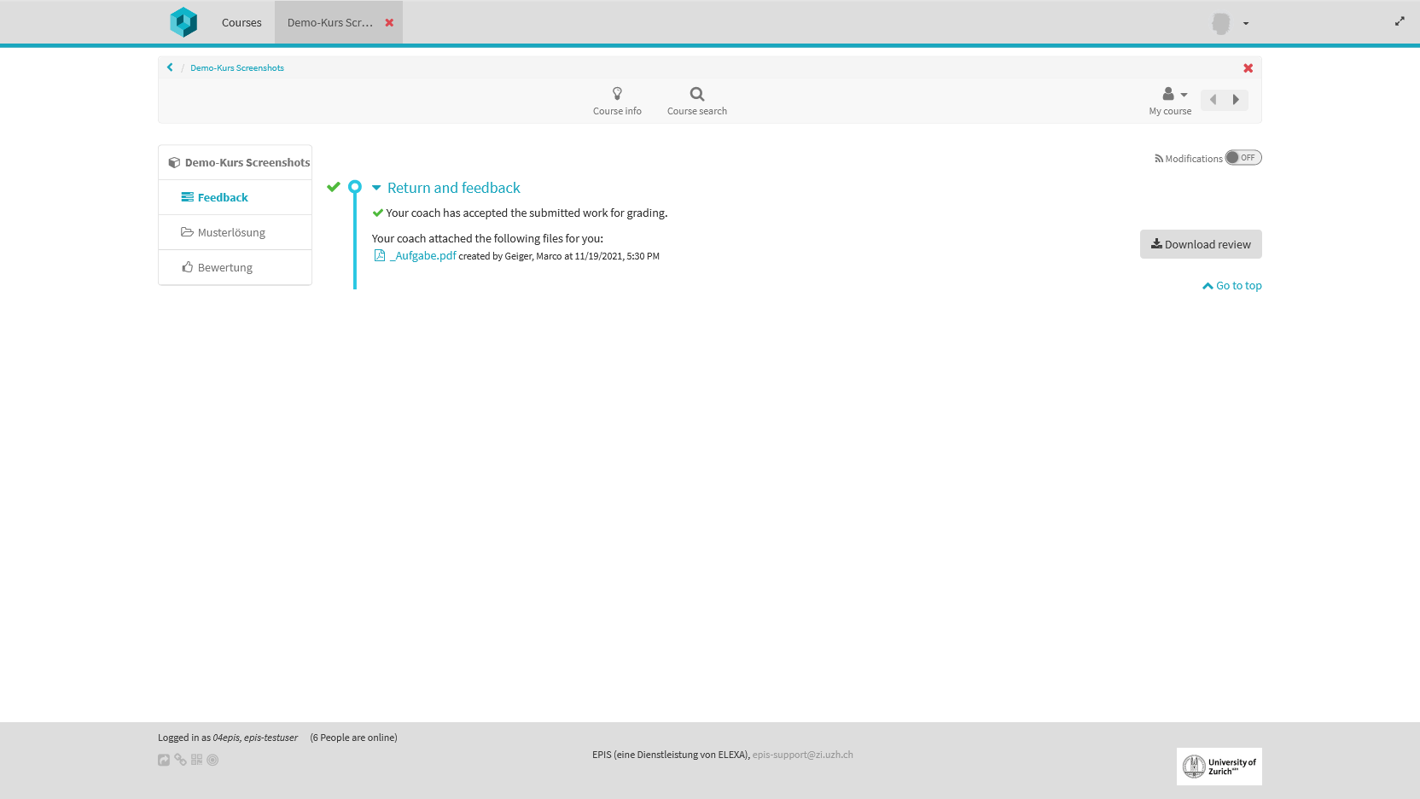
Task: Go to previous course element arrow
Action: 1213,100
